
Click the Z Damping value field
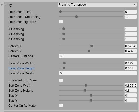click(131, 39)
